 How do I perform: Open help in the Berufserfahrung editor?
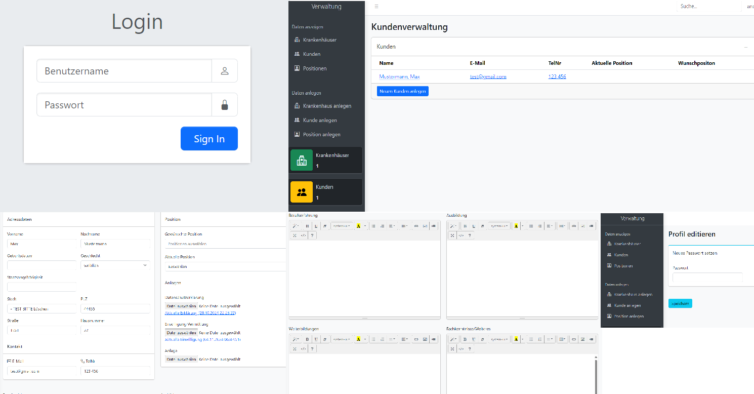click(312, 235)
